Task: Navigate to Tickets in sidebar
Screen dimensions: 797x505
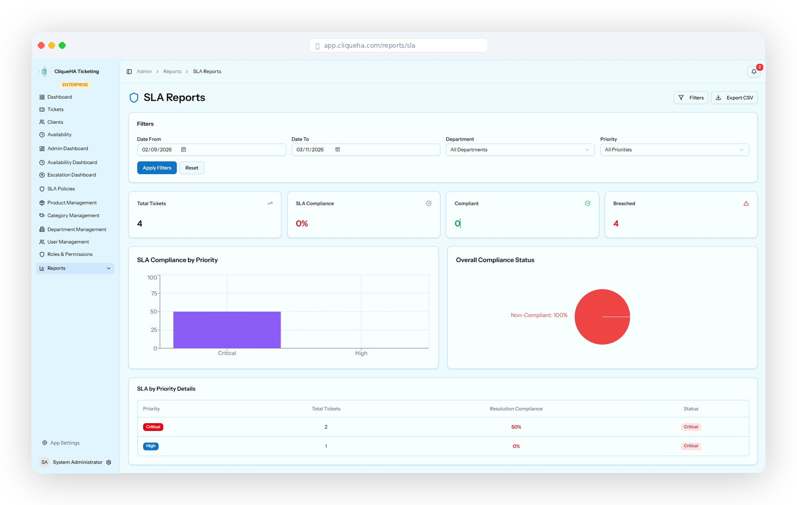Action: tap(55, 110)
